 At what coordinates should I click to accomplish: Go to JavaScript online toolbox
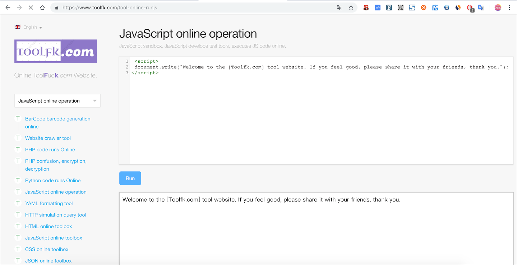point(54,238)
